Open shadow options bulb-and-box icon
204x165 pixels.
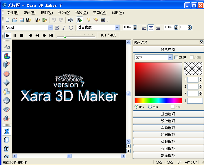pyautogui.click(x=6, y=91)
